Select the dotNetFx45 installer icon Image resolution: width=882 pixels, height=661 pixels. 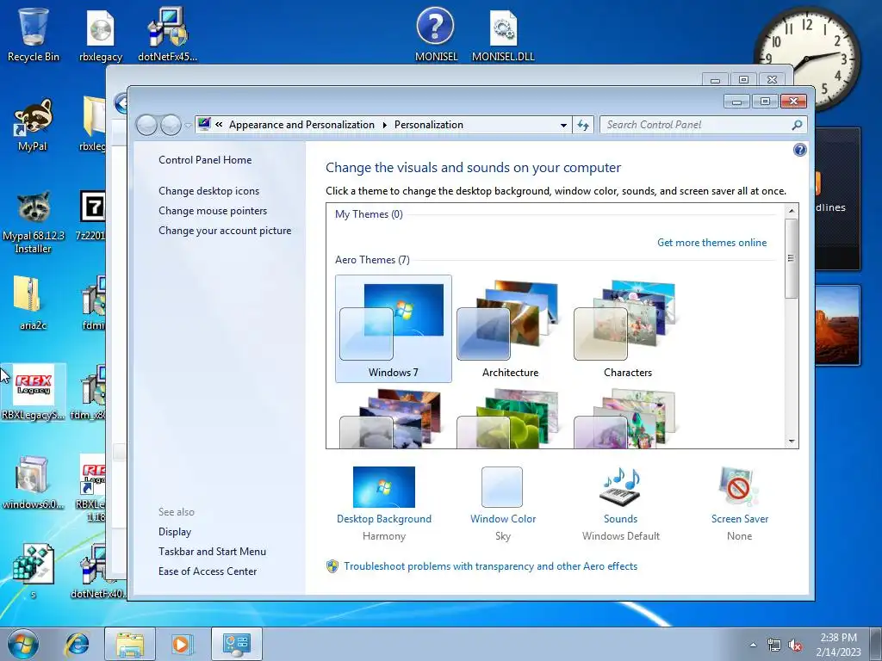click(168, 34)
